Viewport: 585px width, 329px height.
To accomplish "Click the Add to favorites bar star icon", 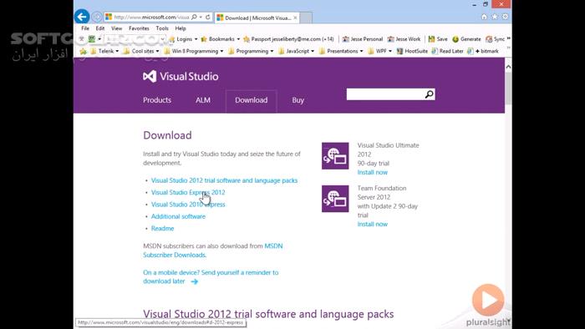I will pos(83,52).
